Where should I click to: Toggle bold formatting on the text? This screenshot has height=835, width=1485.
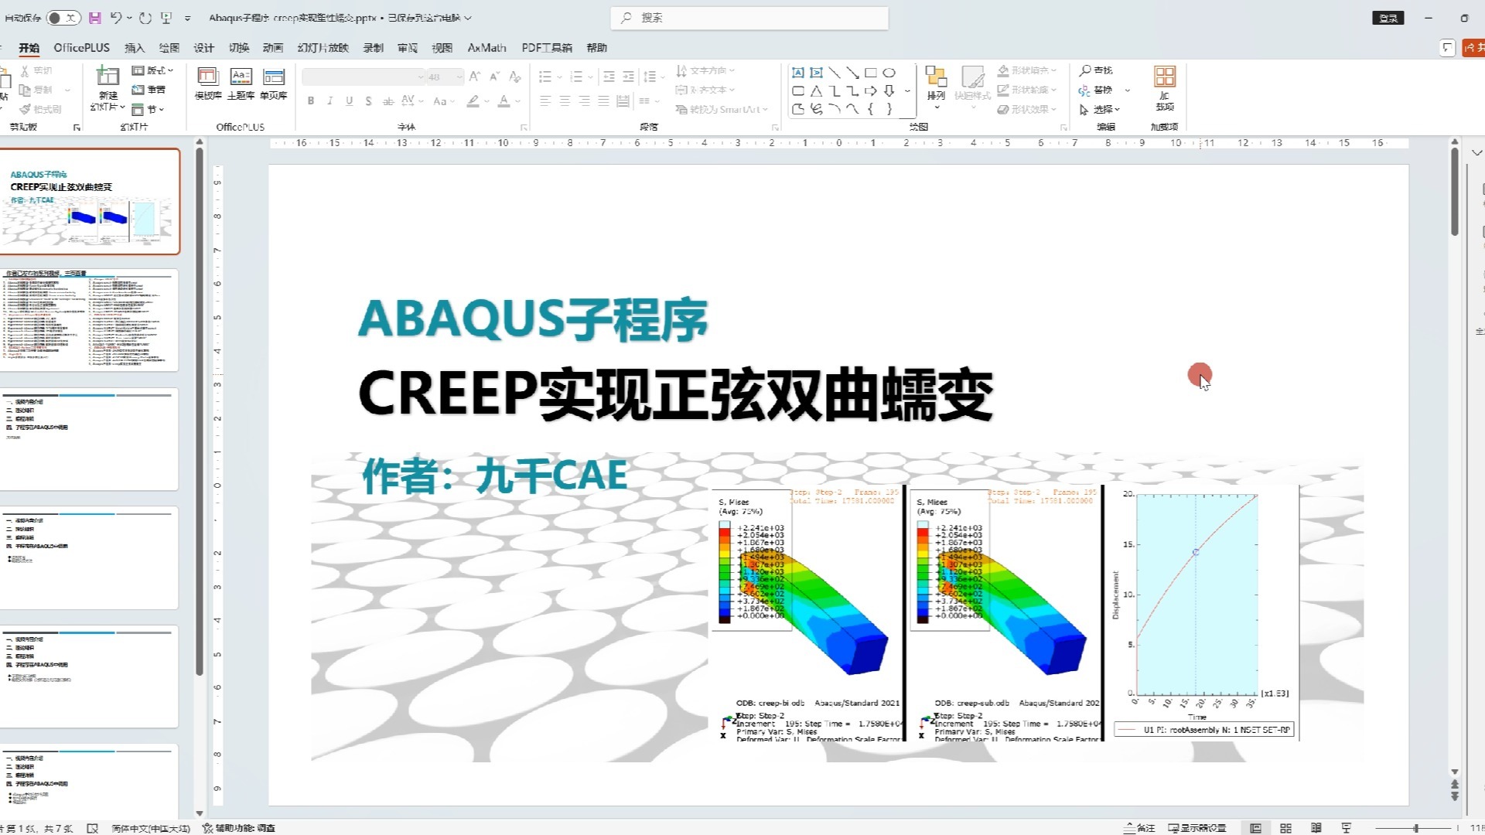(311, 101)
